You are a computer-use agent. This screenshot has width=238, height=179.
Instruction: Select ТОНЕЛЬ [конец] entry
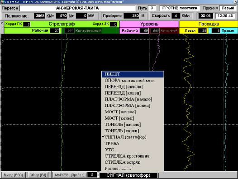point(133,131)
